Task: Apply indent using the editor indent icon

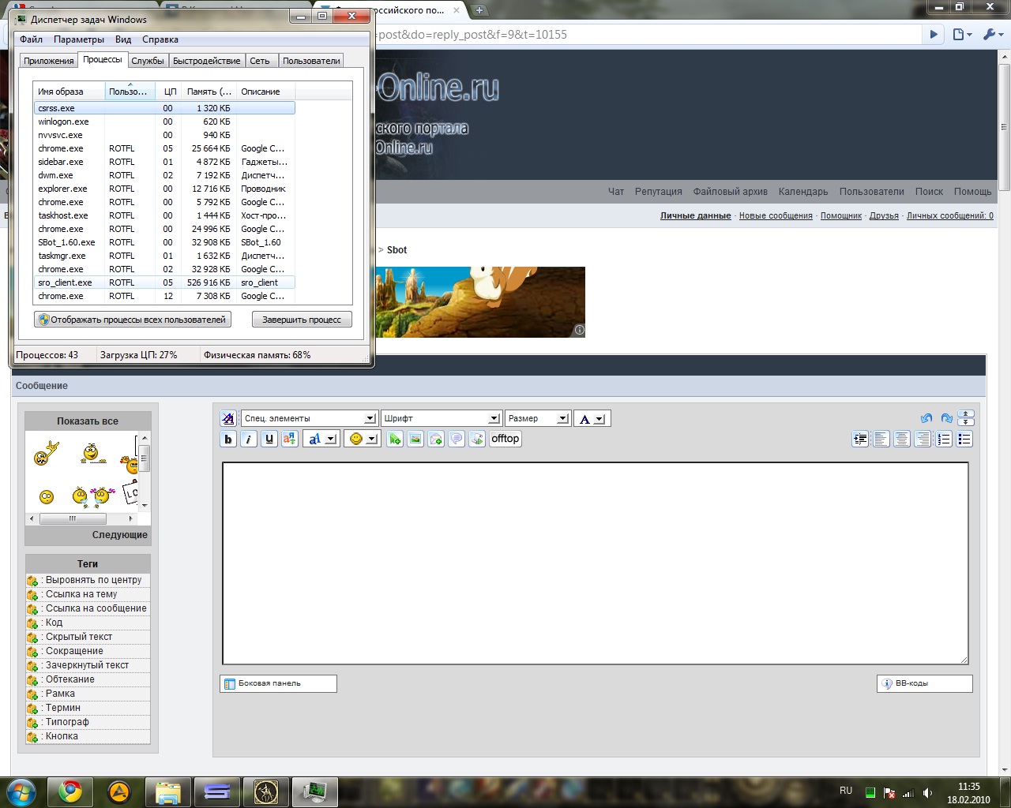Action: pos(861,440)
